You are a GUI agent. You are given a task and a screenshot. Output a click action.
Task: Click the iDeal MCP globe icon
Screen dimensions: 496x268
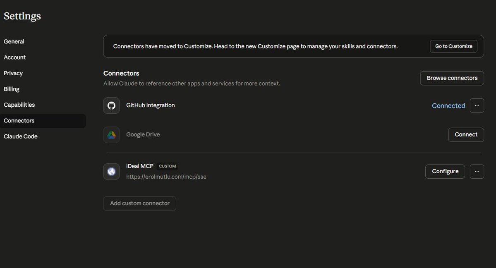coord(111,172)
